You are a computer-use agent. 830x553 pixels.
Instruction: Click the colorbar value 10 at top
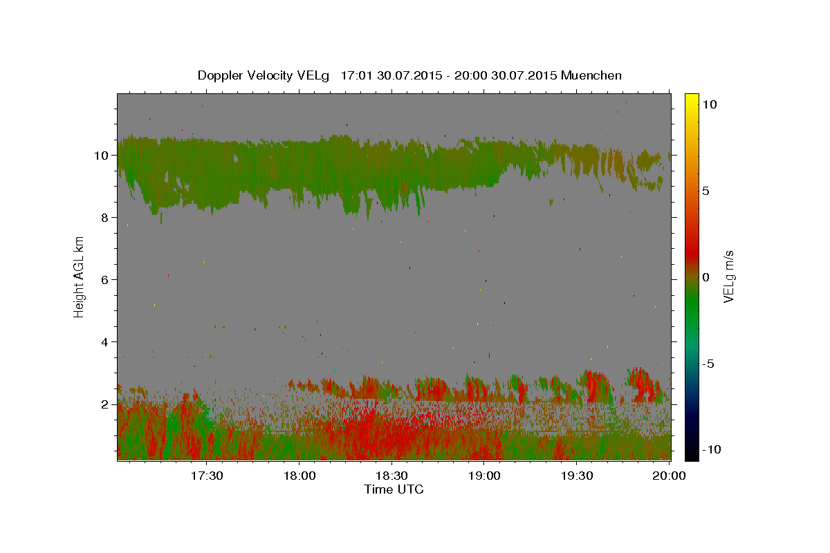tap(709, 104)
